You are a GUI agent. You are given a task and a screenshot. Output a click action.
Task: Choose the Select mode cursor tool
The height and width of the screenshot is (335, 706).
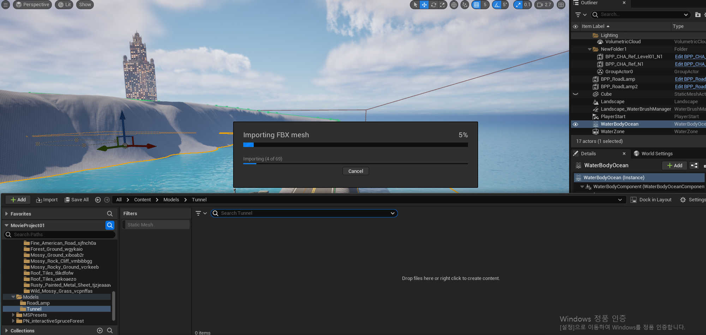[415, 5]
